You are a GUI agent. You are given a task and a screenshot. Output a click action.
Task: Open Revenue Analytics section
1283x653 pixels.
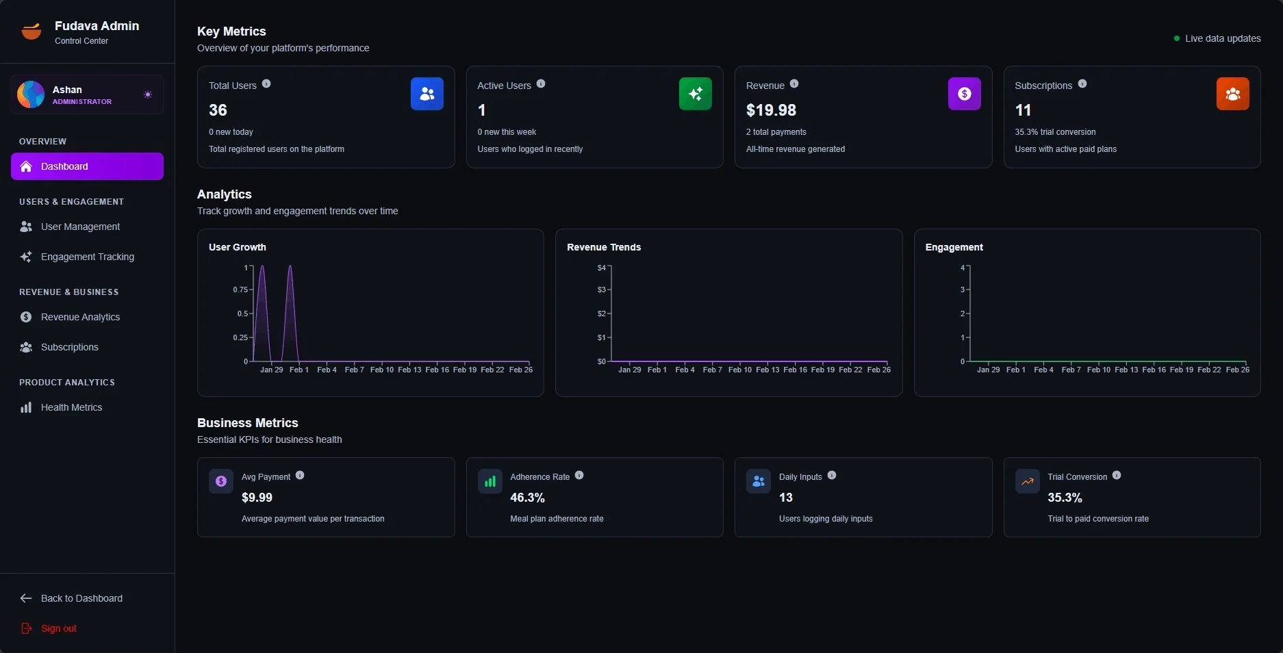80,317
